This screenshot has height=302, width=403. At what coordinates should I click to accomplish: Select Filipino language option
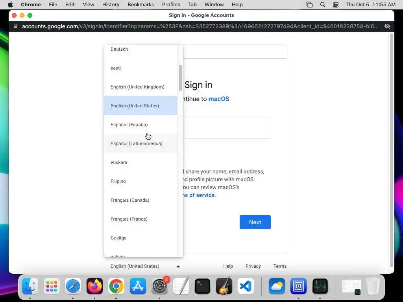140,181
